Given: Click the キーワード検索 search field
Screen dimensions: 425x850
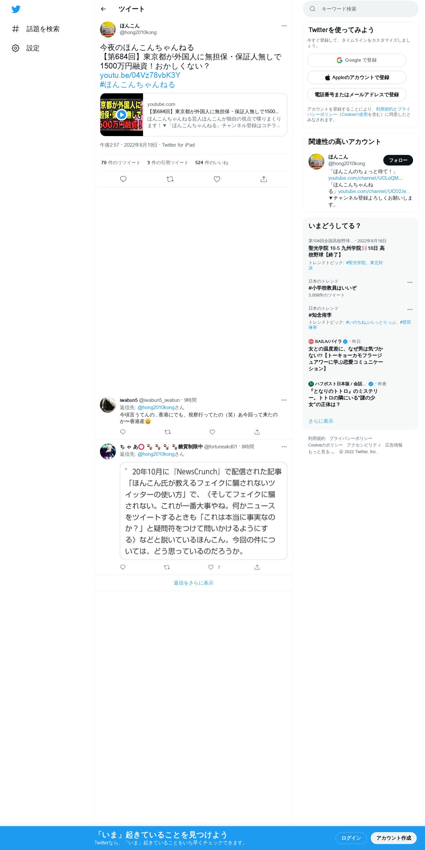Looking at the screenshot, I should coord(361,9).
